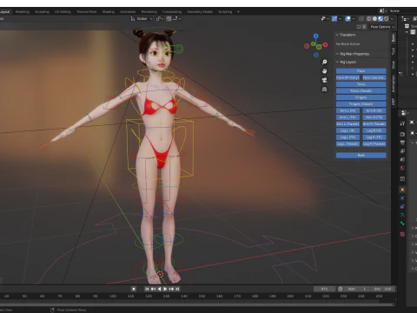Toggle the Face rig layer
Viewport: 417px width, 313px height.
click(x=361, y=70)
